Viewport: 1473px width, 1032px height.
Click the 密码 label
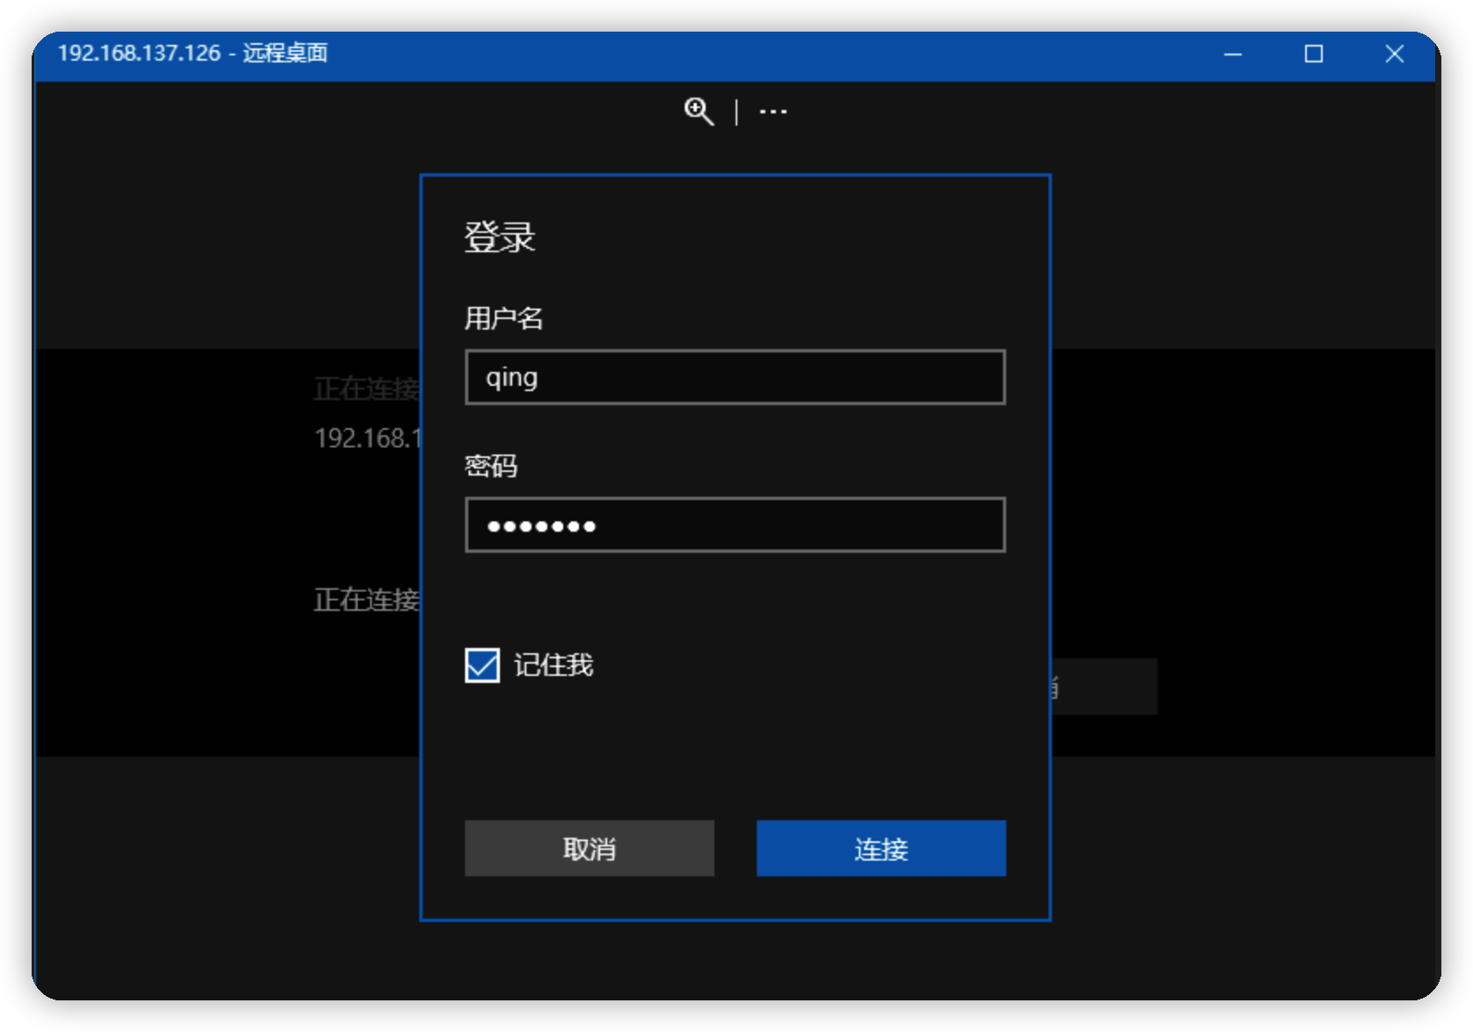(x=490, y=465)
